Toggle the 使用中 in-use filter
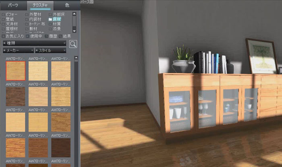Viewport: 282px width, 167px height. click(x=34, y=36)
